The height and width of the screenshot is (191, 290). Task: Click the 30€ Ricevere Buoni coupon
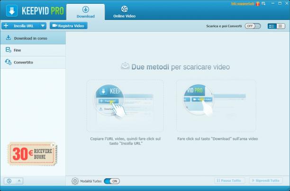(x=32, y=154)
